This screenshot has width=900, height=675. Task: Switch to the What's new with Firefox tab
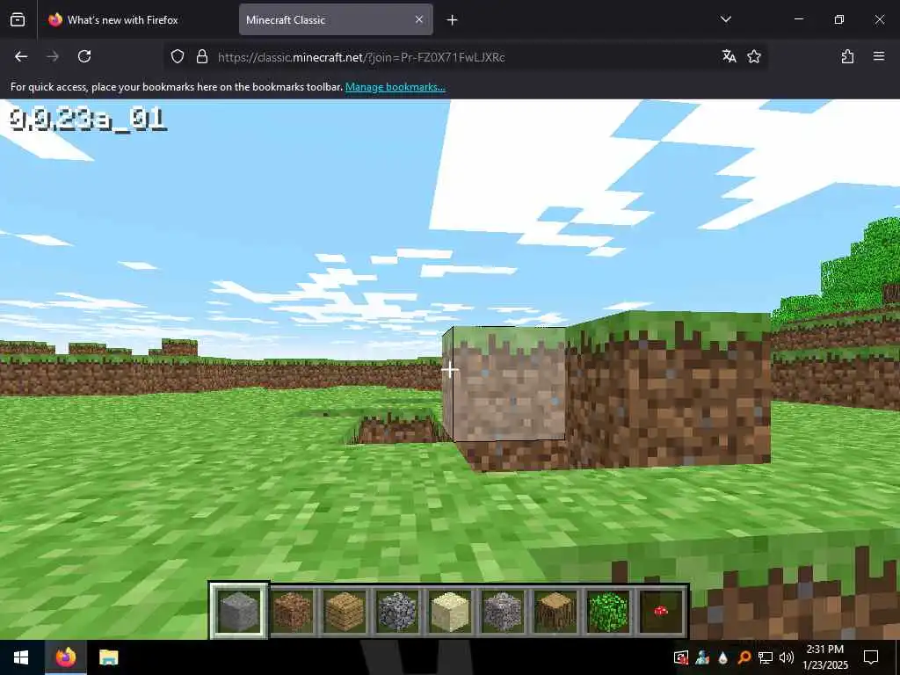point(138,20)
